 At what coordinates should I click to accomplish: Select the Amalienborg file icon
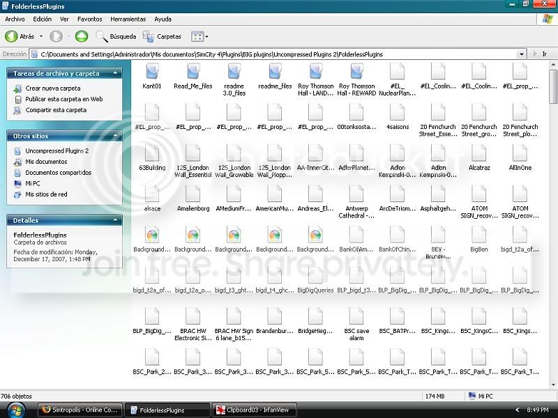(x=193, y=194)
